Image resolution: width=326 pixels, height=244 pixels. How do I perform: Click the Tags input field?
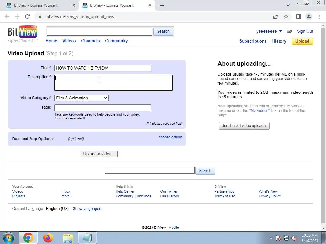coord(103,107)
